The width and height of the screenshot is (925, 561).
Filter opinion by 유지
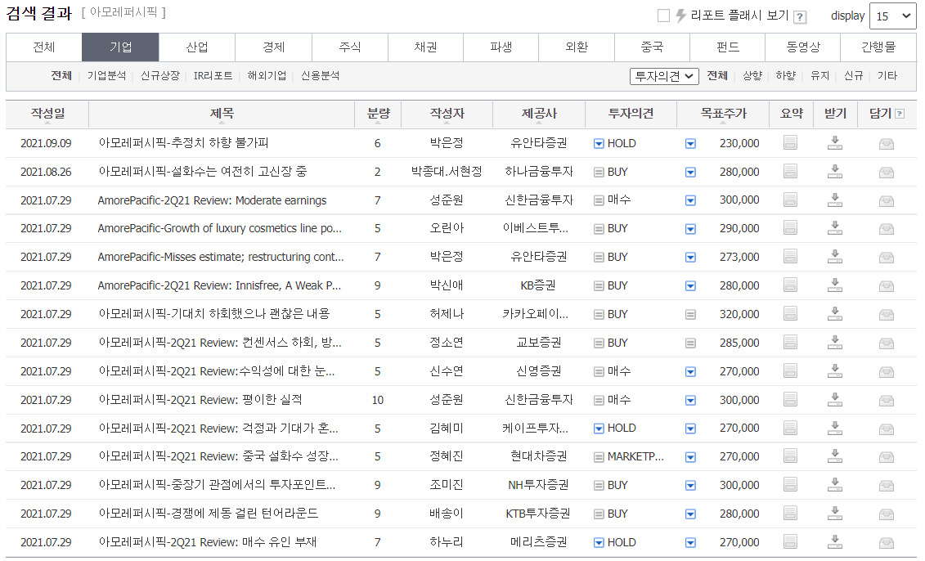pos(820,75)
